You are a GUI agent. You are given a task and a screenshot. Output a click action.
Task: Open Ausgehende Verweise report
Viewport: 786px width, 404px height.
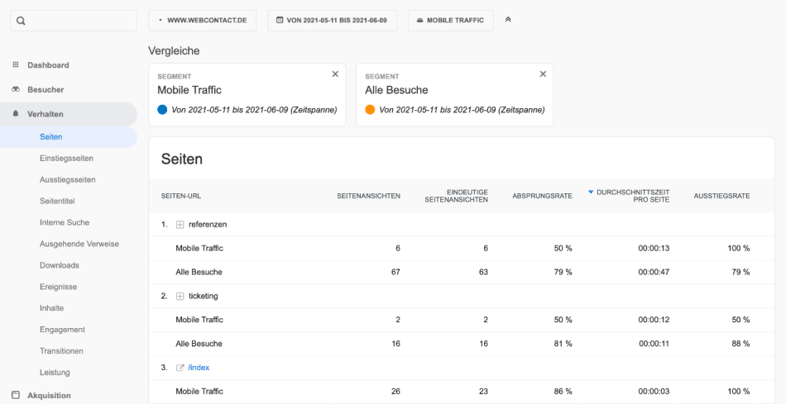tap(79, 244)
